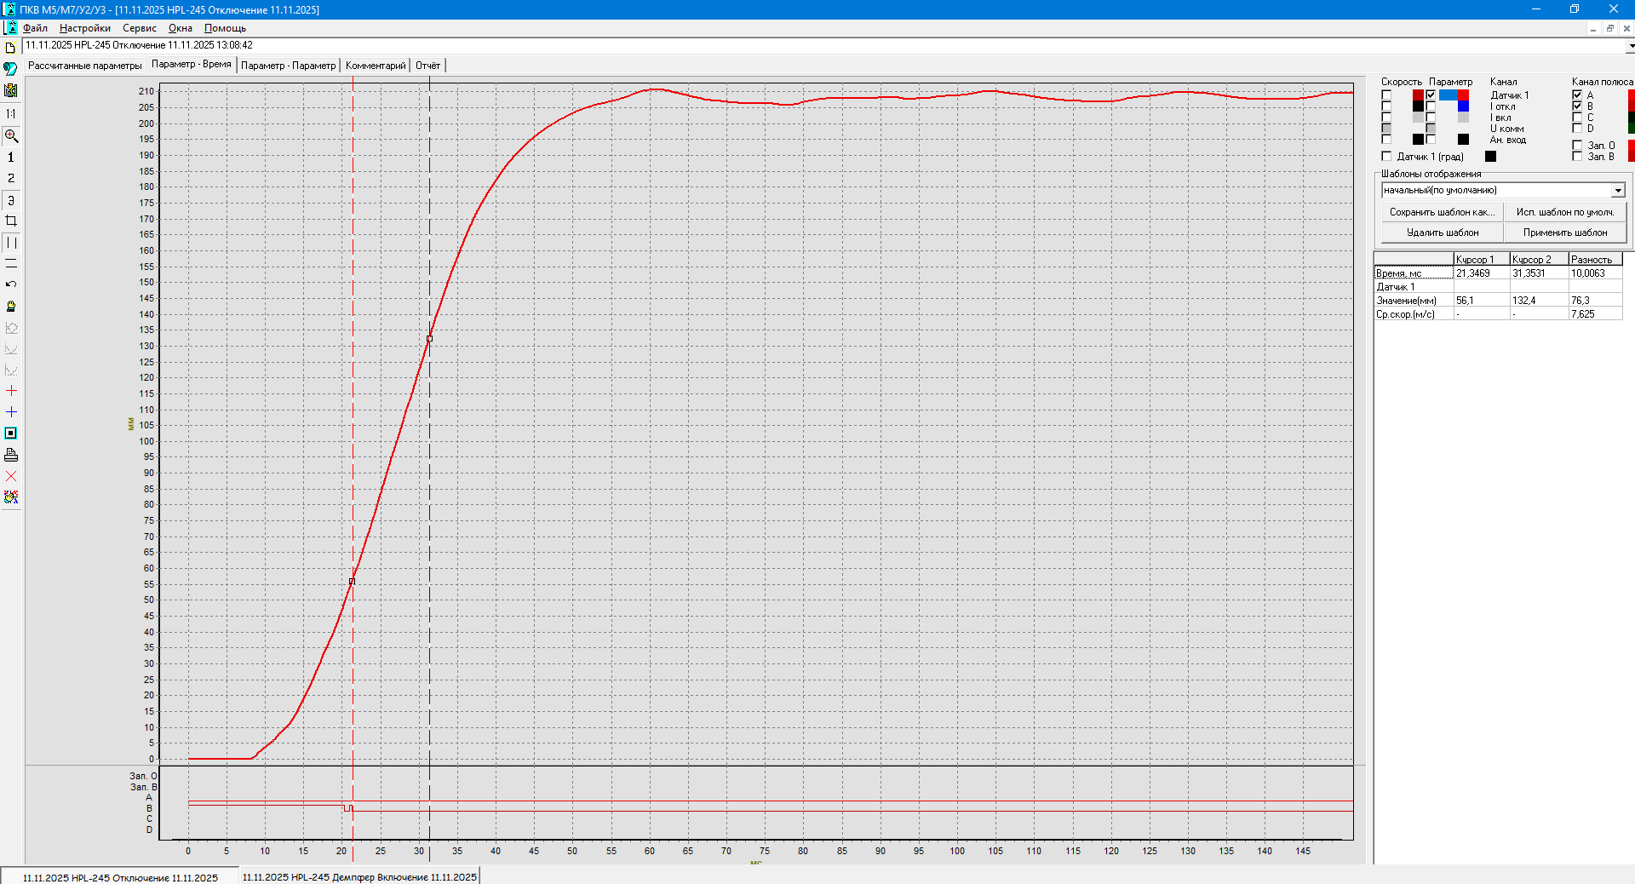Click the printer icon in left toolbar
This screenshot has width=1635, height=884.
(11, 455)
